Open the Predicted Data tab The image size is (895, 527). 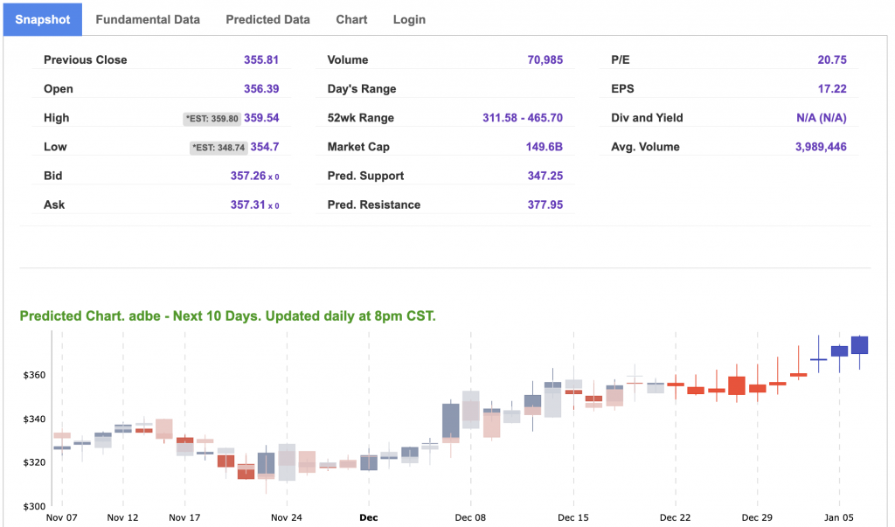click(267, 19)
